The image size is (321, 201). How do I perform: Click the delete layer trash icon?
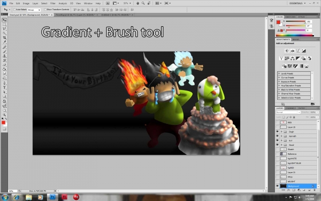click(x=314, y=190)
